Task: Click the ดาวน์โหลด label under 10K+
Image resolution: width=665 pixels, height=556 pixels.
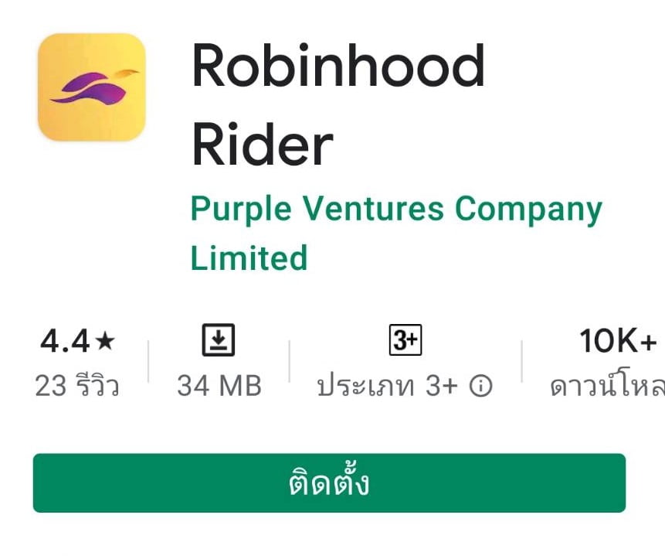Action: pyautogui.click(x=607, y=387)
